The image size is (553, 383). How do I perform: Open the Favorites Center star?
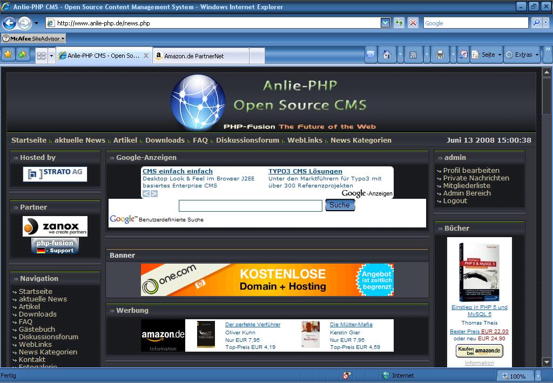8,55
